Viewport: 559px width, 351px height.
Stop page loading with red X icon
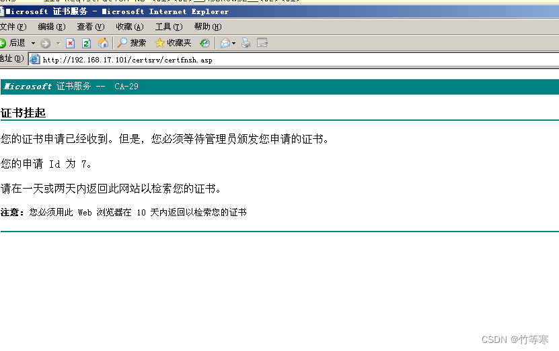pos(70,44)
